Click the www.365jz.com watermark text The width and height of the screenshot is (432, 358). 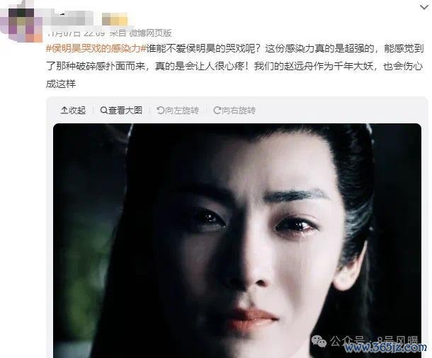click(x=386, y=347)
